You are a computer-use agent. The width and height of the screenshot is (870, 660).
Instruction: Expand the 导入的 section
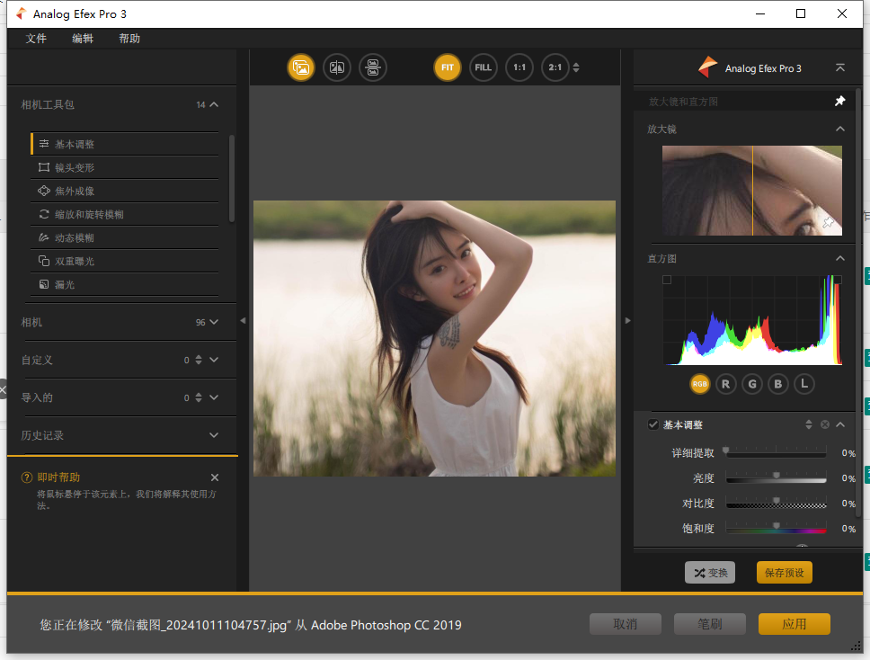coord(214,397)
